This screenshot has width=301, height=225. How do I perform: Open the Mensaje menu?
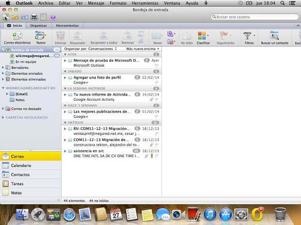pyautogui.click(x=96, y=3)
